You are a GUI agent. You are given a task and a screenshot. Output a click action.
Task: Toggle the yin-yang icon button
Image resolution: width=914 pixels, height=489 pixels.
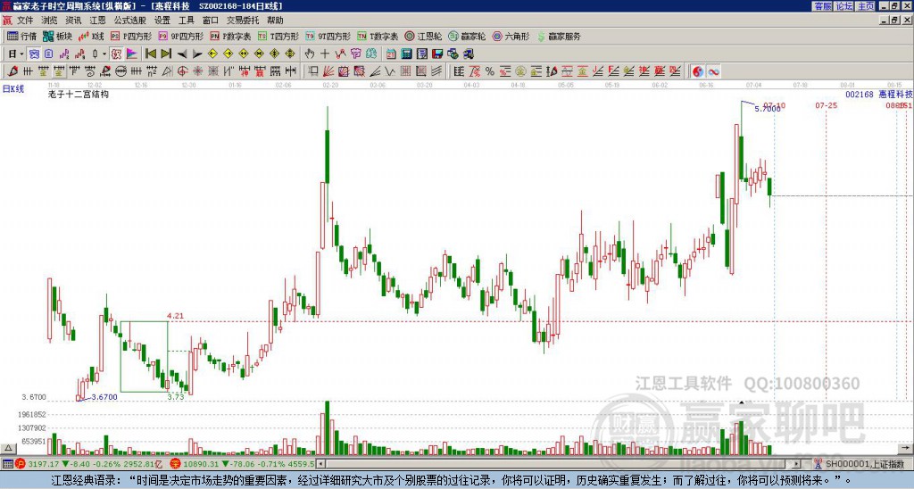tap(698, 71)
